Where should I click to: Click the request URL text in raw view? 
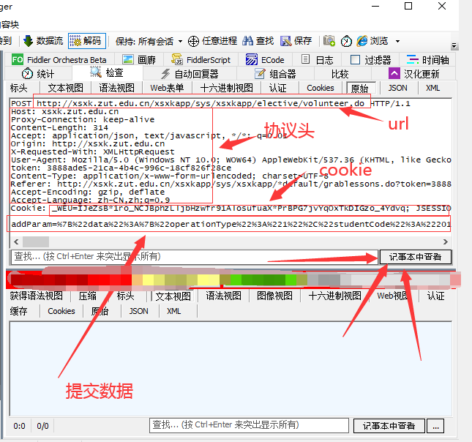201,103
